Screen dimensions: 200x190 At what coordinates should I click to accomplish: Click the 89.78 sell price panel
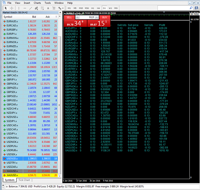click(x=75, y=23)
